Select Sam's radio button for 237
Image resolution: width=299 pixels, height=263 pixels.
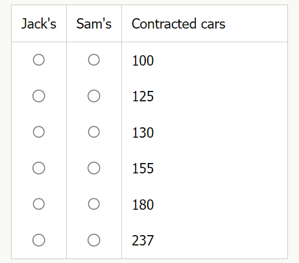(x=94, y=240)
